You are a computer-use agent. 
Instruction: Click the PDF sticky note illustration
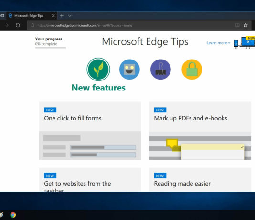coord(200,146)
